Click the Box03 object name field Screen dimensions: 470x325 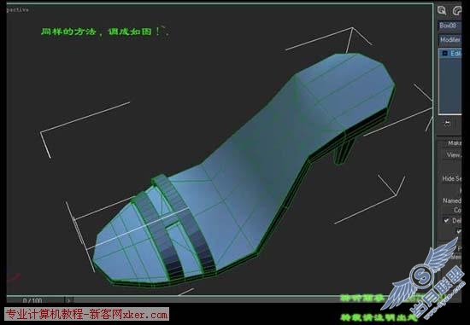click(x=449, y=26)
